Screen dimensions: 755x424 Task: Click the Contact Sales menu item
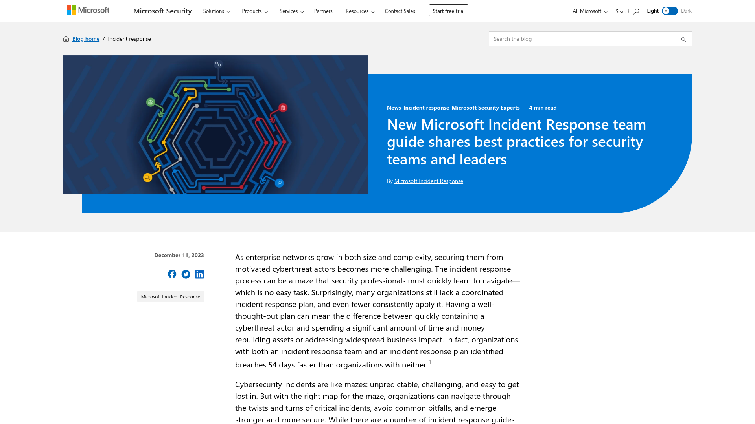pyautogui.click(x=400, y=11)
